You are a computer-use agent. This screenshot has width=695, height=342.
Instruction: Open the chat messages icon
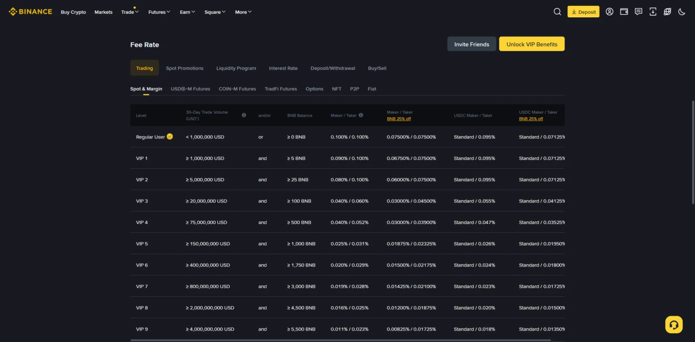638,11
